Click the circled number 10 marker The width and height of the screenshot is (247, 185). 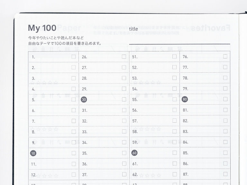pyautogui.click(x=33, y=153)
